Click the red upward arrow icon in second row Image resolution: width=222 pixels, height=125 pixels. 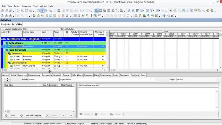click(x=10, y=15)
